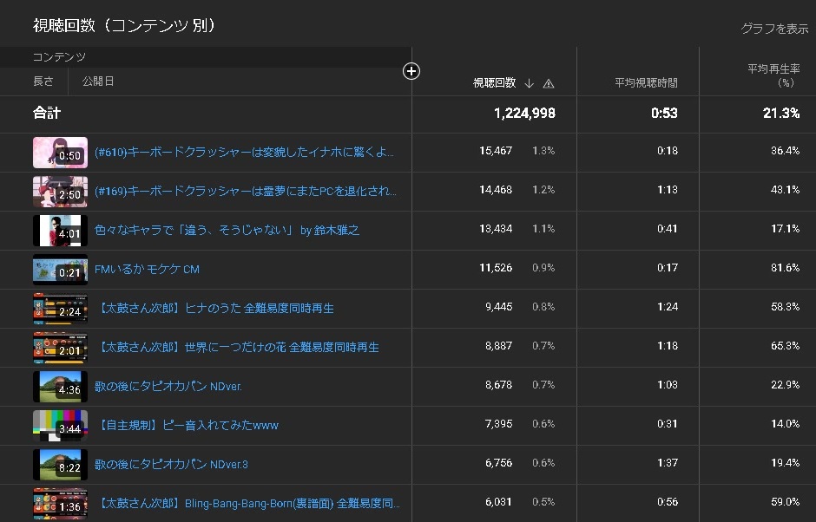
Task: Sort by 視聴回数 column header
Action: (494, 83)
